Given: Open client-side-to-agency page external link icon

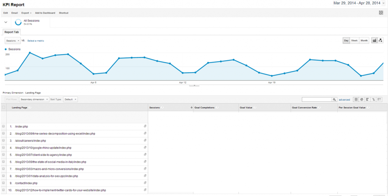Looking at the screenshot, I should pos(145,154).
